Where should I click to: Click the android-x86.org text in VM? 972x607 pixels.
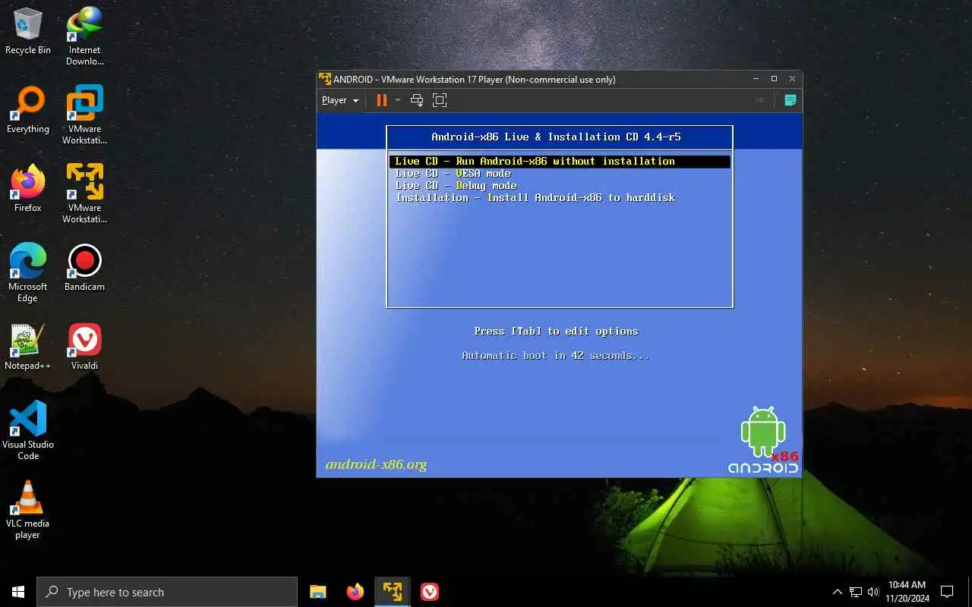pos(376,464)
